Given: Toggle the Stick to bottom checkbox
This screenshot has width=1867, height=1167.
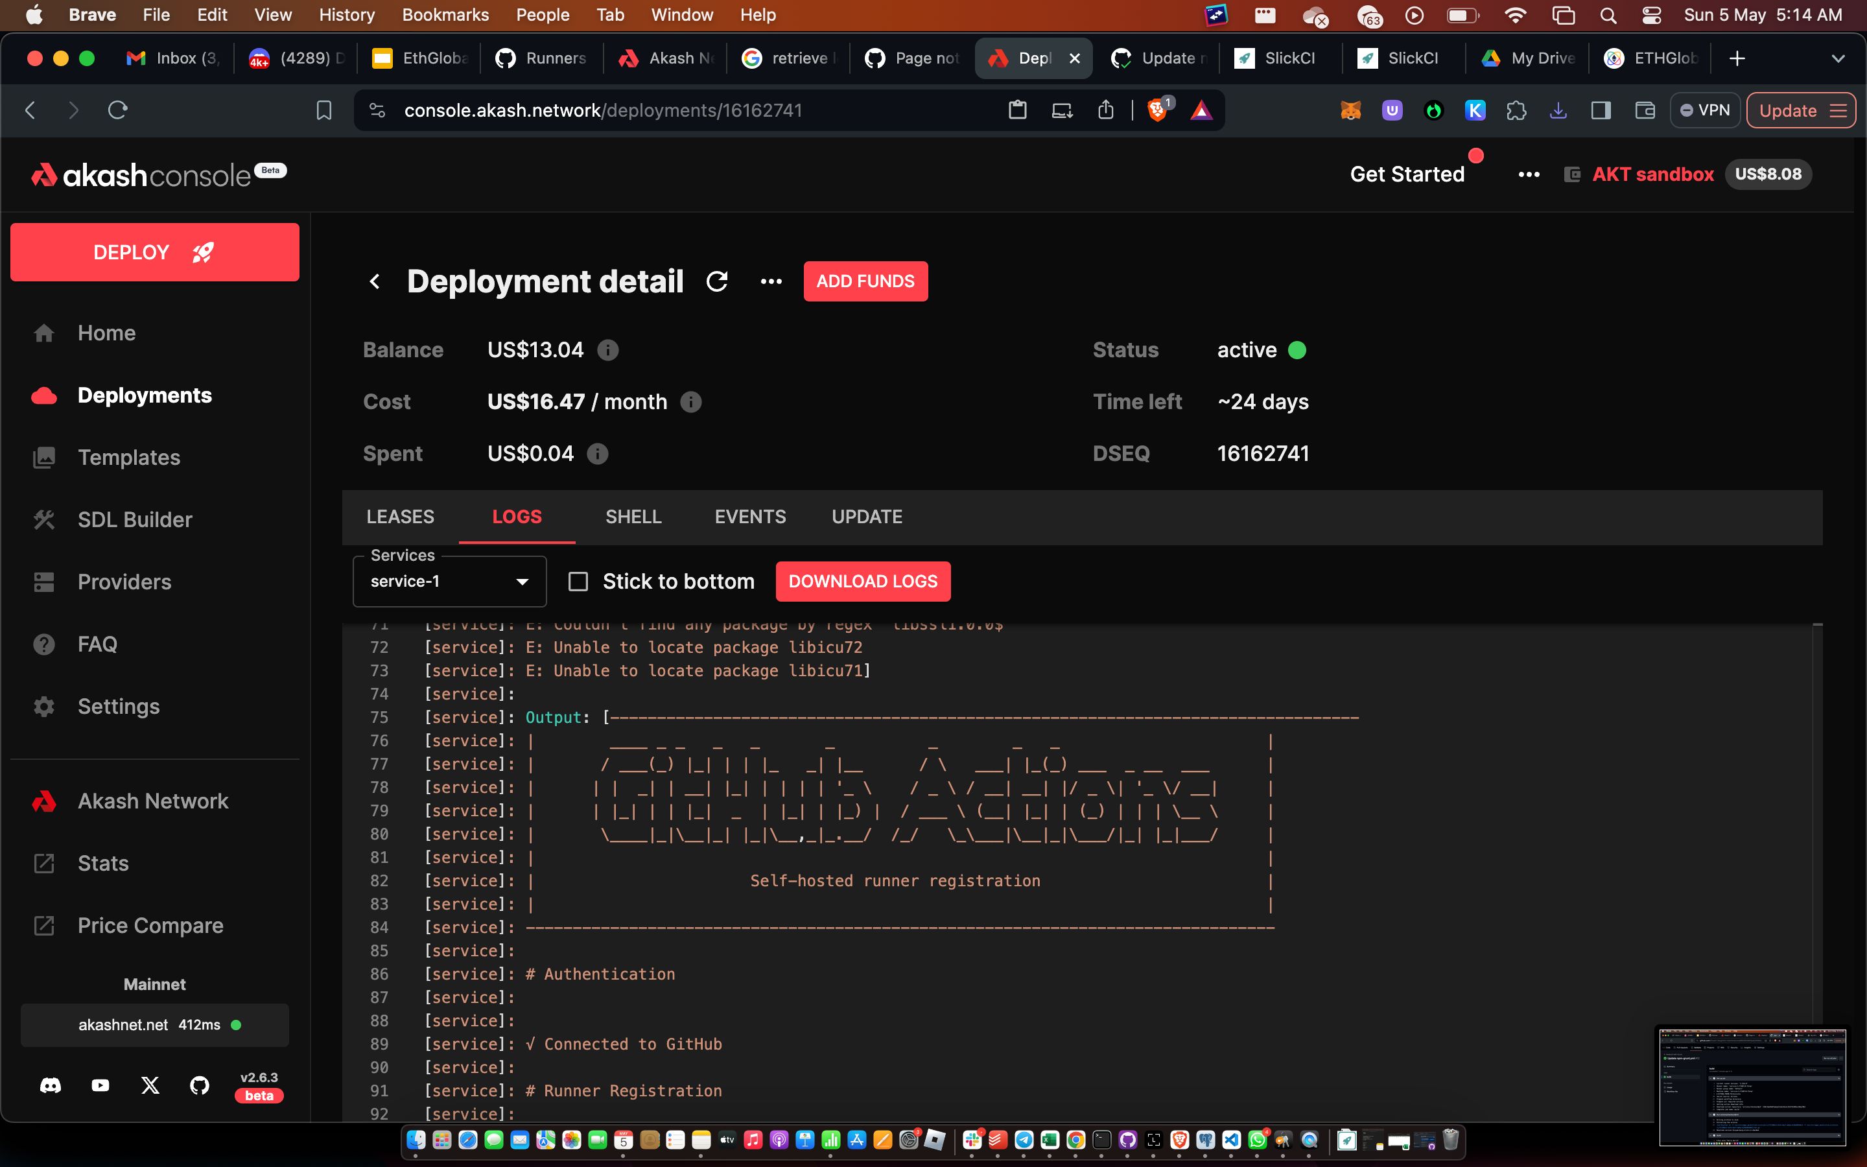Looking at the screenshot, I should click(x=578, y=581).
